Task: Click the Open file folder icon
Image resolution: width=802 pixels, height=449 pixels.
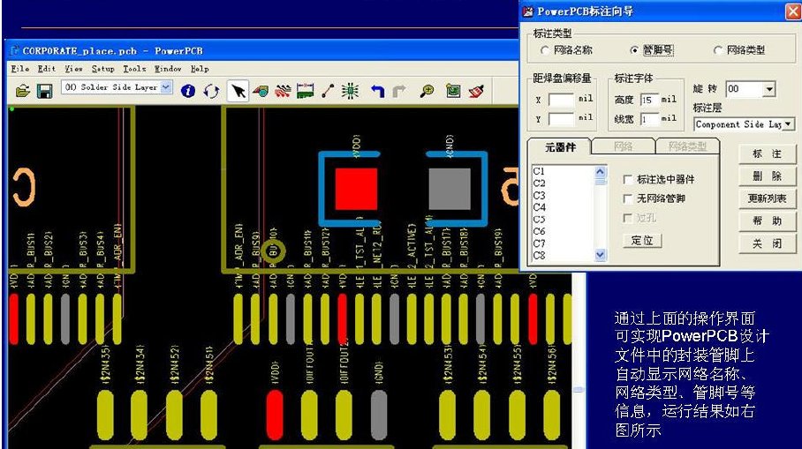Action: coord(22,92)
